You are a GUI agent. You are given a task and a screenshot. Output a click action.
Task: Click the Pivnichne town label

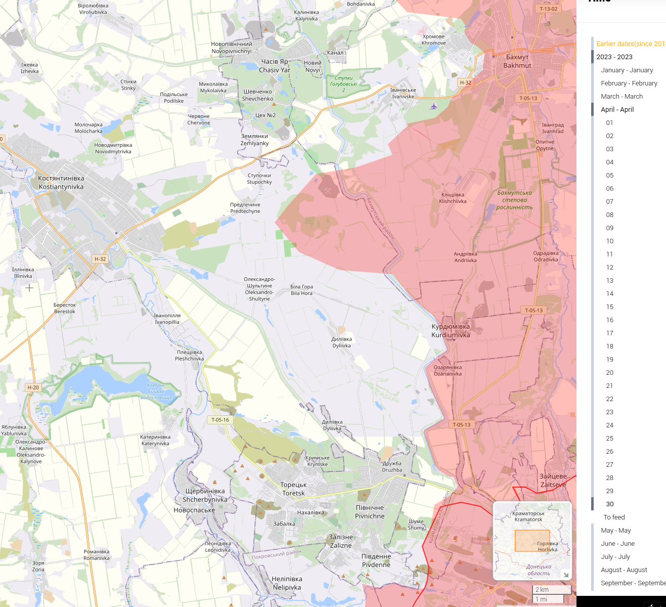click(x=370, y=512)
